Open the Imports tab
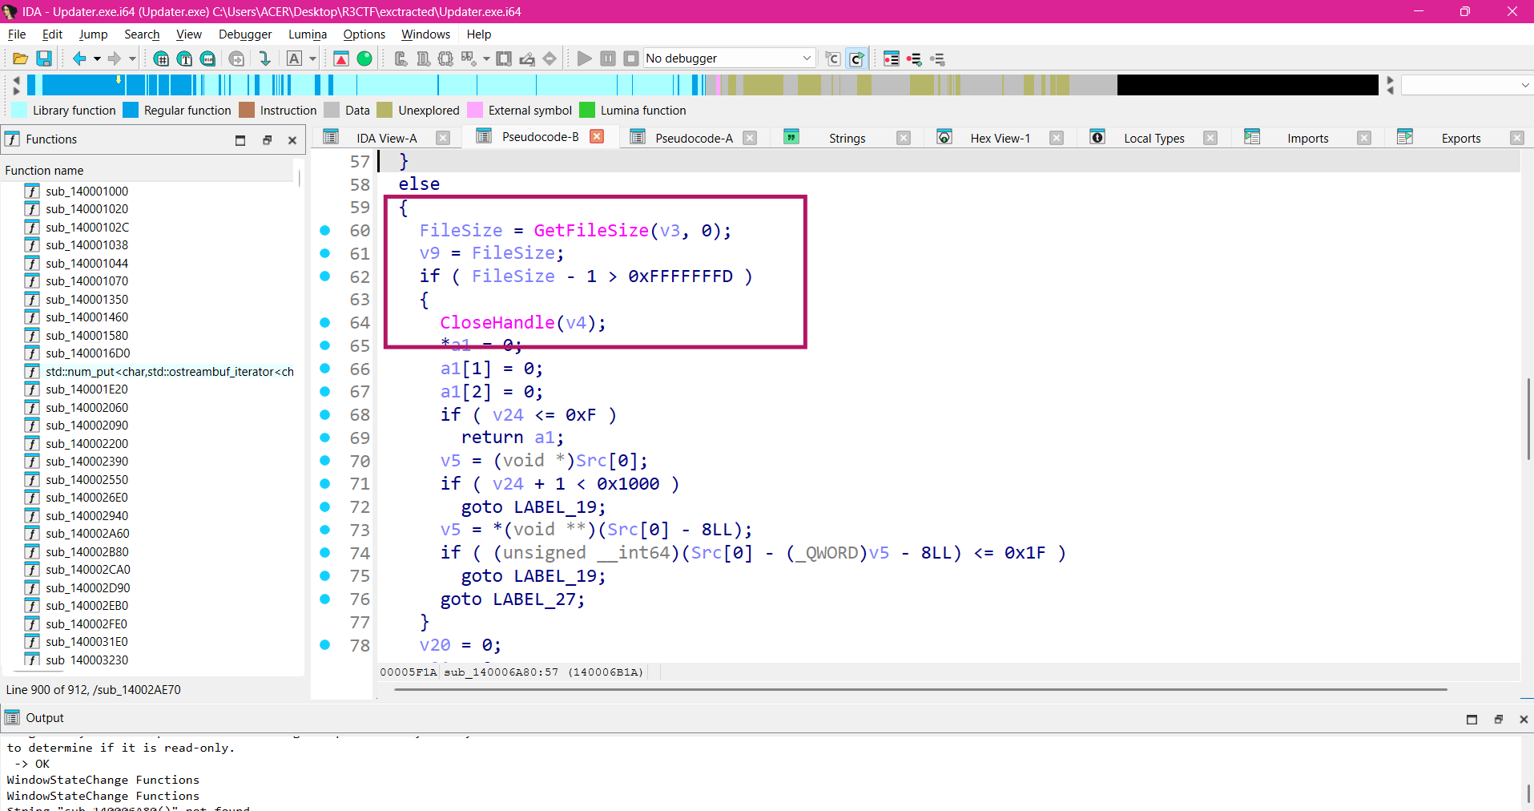 1307,138
